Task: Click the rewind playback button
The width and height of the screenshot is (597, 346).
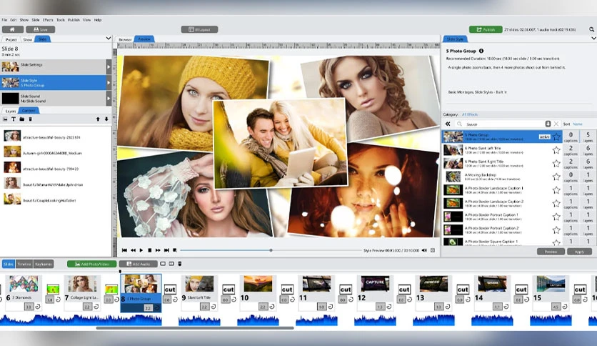Action: click(133, 250)
